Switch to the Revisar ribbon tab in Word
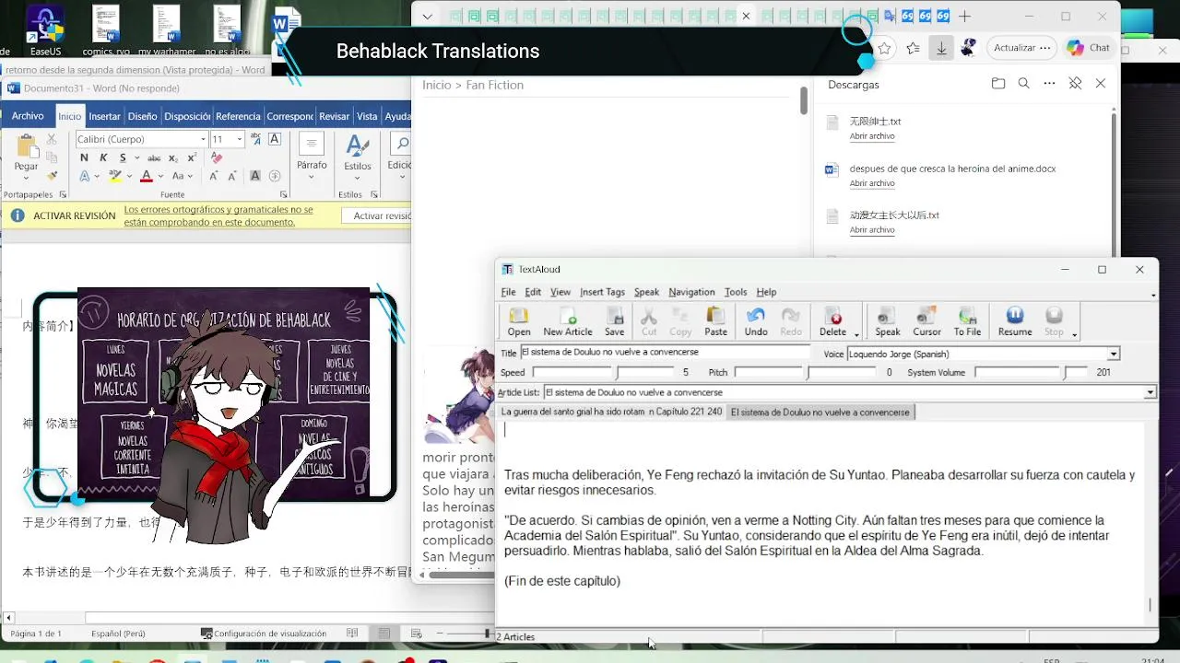The height and width of the screenshot is (663, 1180). click(x=334, y=116)
